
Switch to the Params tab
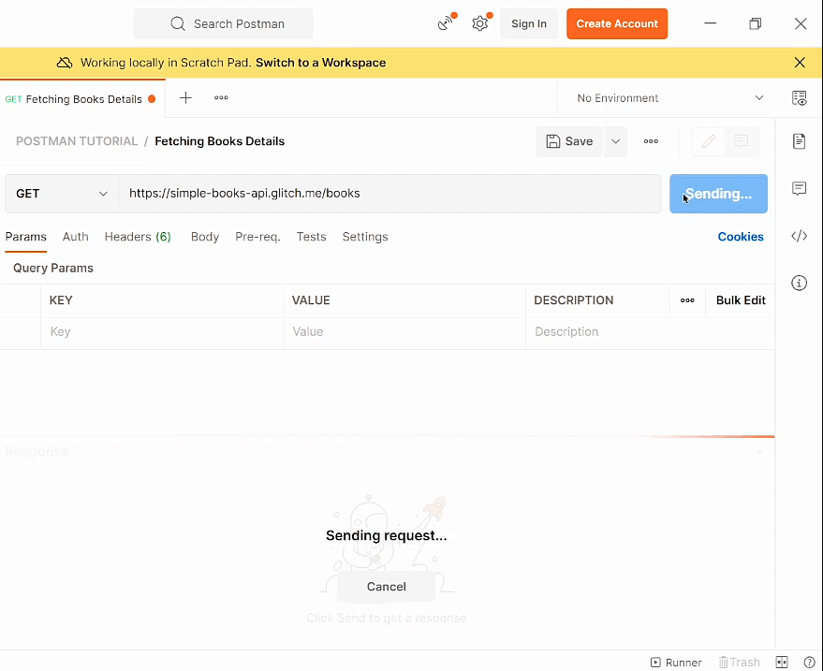pyautogui.click(x=25, y=237)
